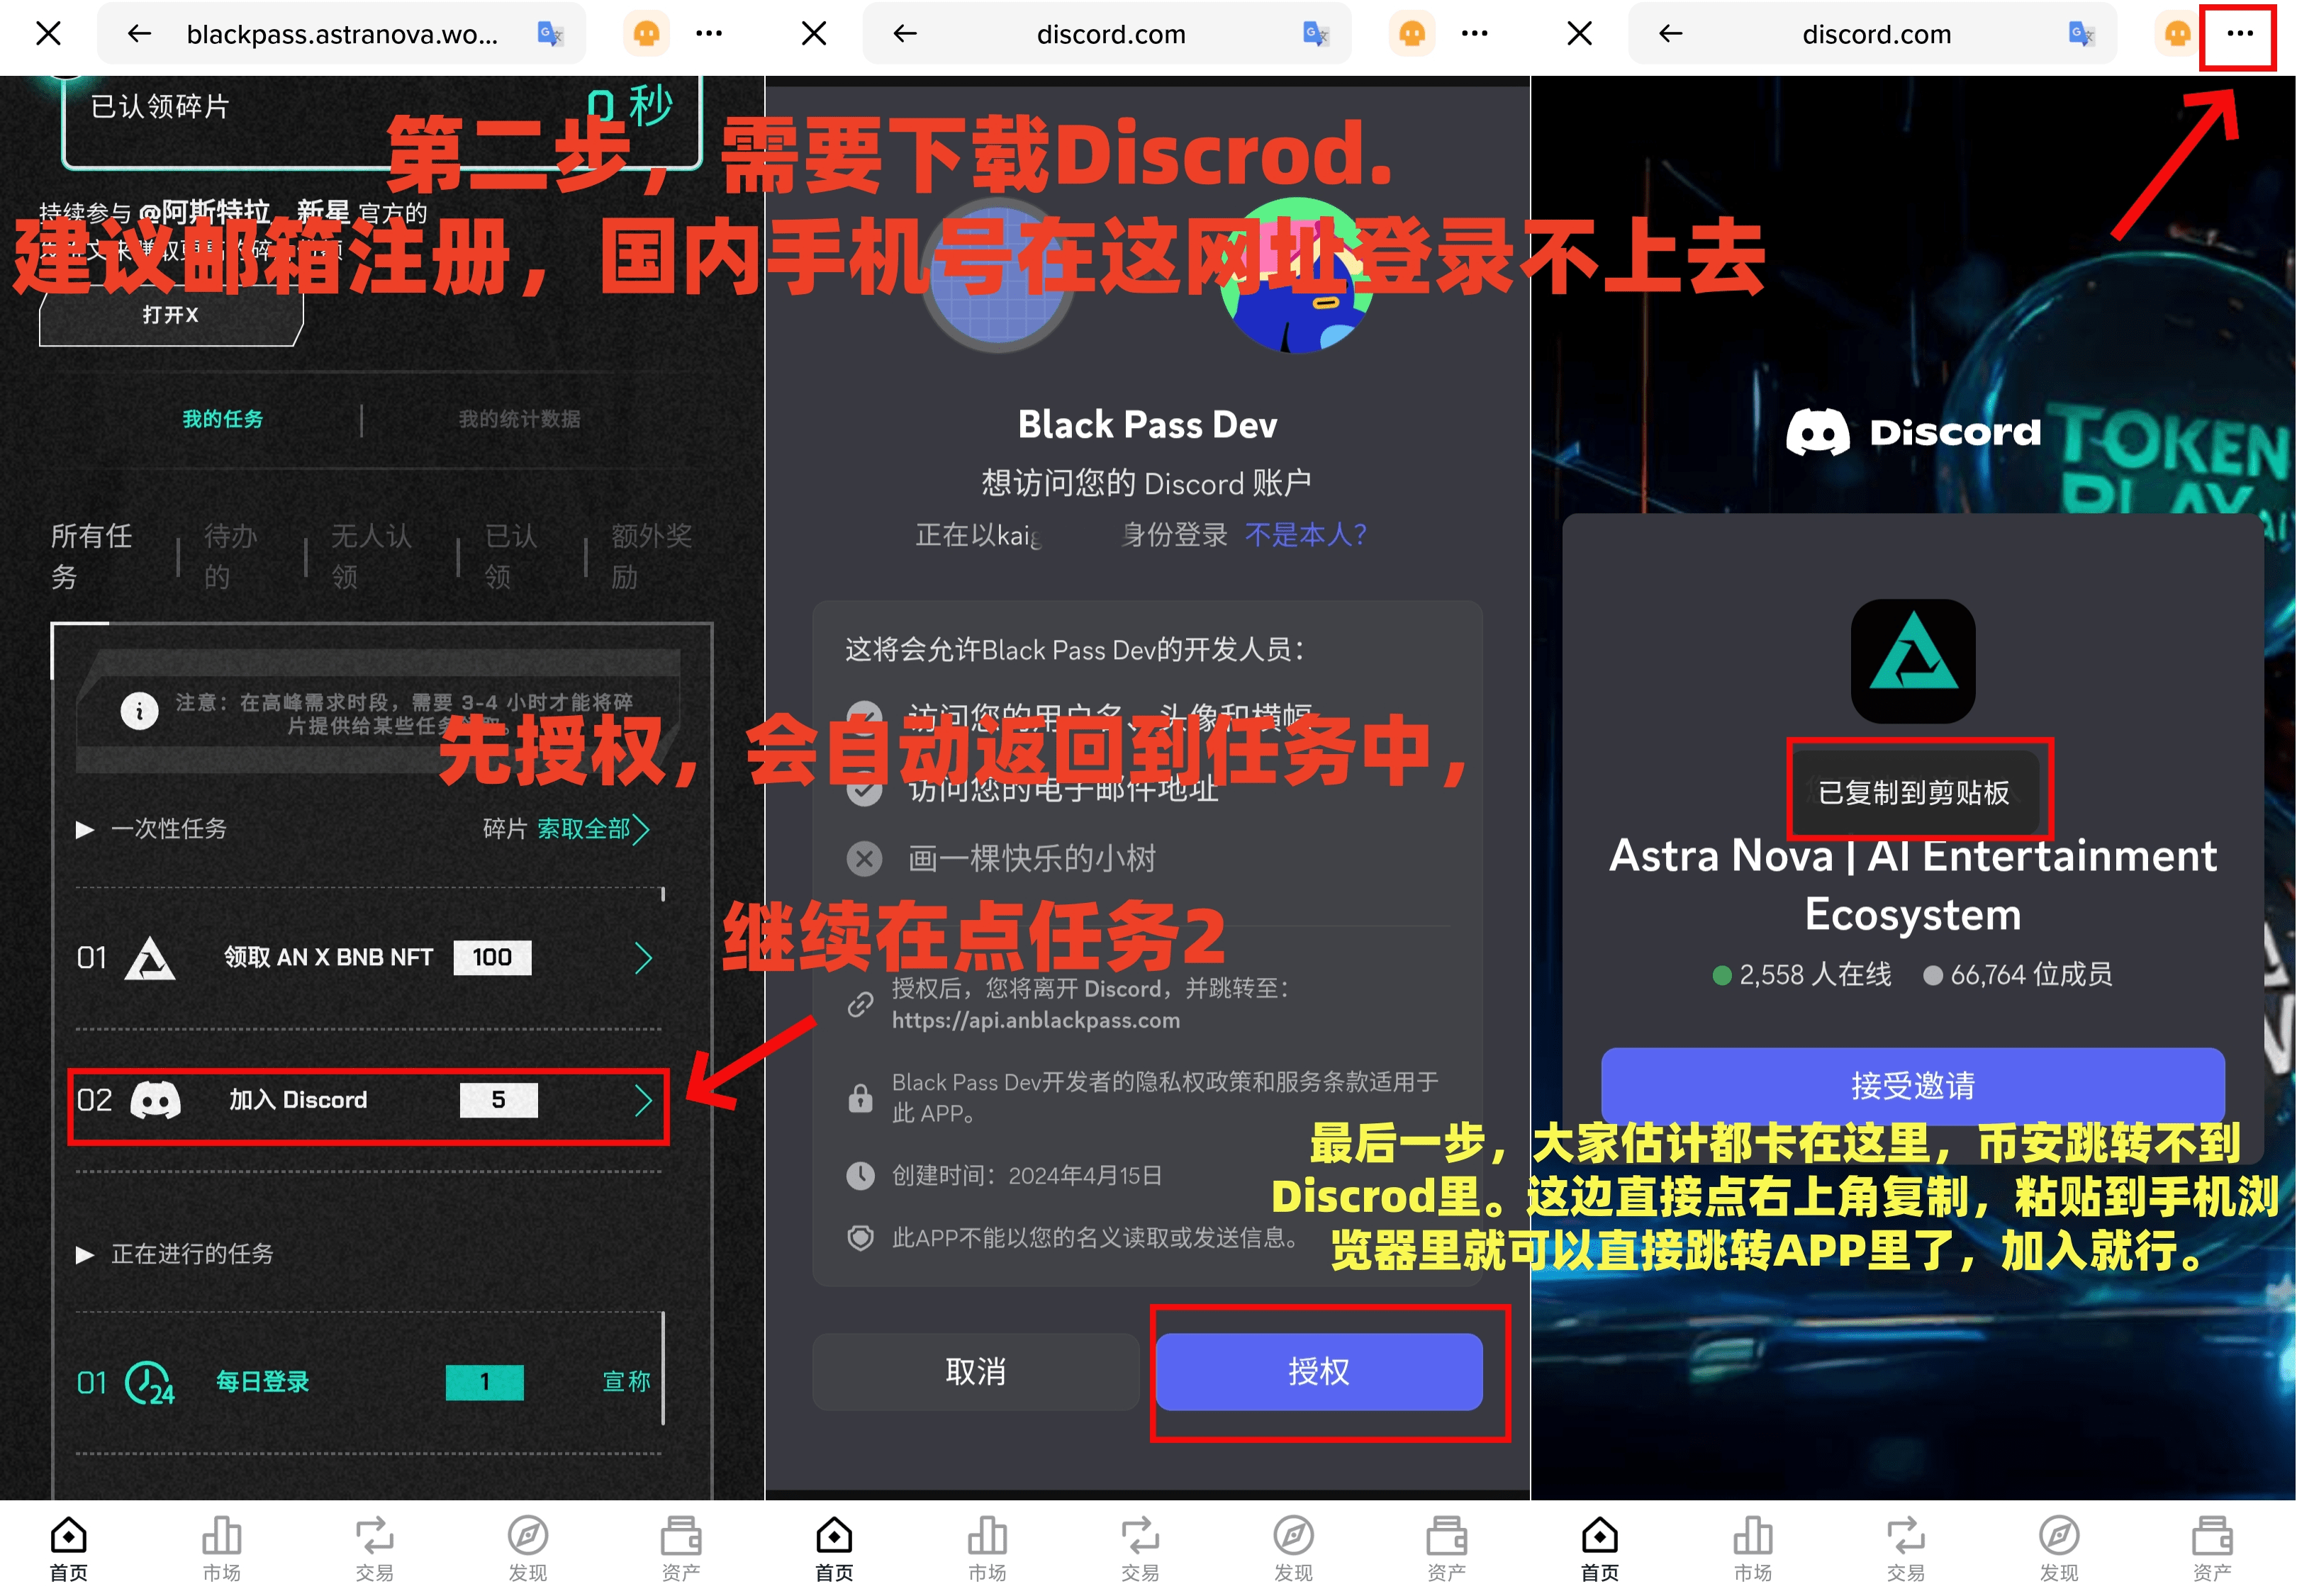This screenshot has height=1596, width=2297.
Task: Tap the https://api.anblackpass.com redirect text
Action: click(1036, 1020)
